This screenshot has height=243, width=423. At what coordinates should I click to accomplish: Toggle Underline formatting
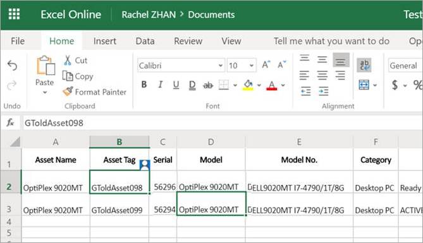176,85
